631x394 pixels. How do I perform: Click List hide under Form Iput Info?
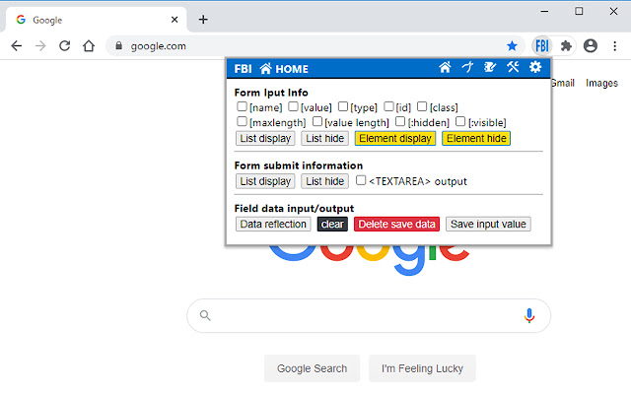(x=324, y=138)
